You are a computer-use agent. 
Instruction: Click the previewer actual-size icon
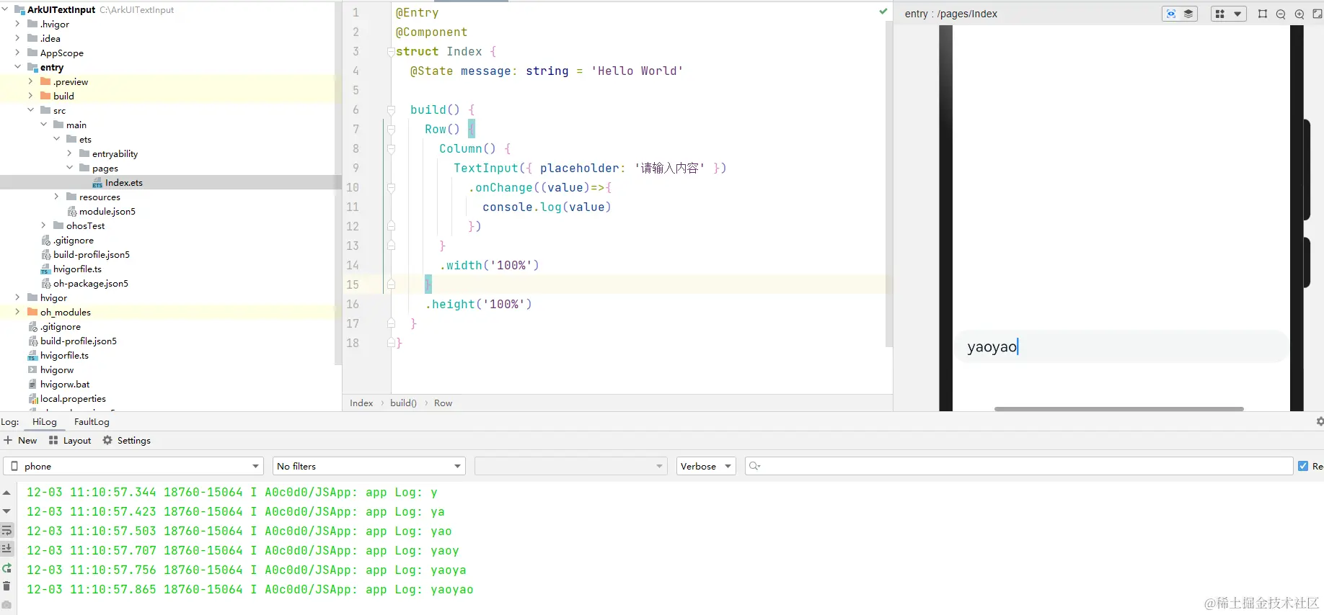pos(1318,14)
